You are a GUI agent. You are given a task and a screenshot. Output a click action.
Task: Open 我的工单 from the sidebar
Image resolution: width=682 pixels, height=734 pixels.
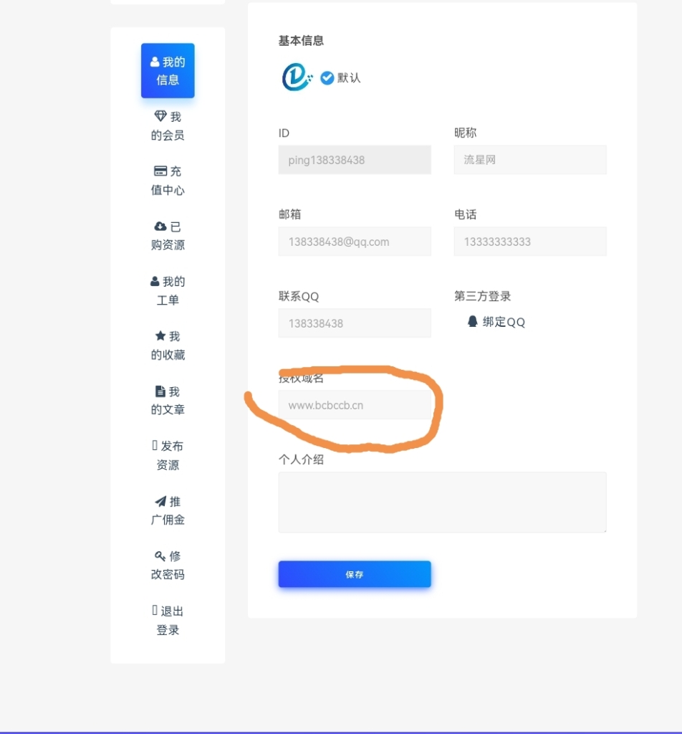click(x=168, y=290)
